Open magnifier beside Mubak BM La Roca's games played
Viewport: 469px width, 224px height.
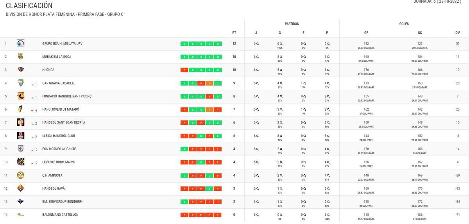258,57
